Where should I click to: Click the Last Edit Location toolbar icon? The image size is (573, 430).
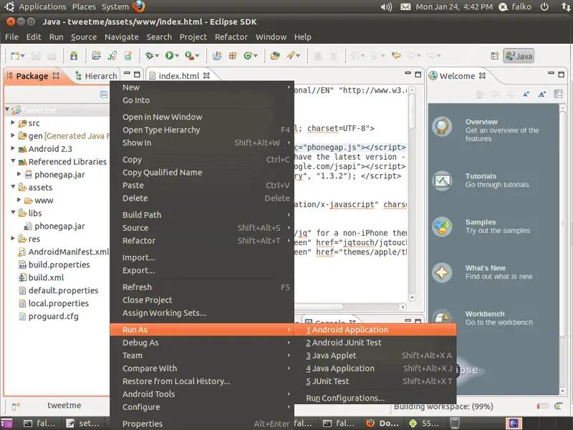click(x=396, y=56)
